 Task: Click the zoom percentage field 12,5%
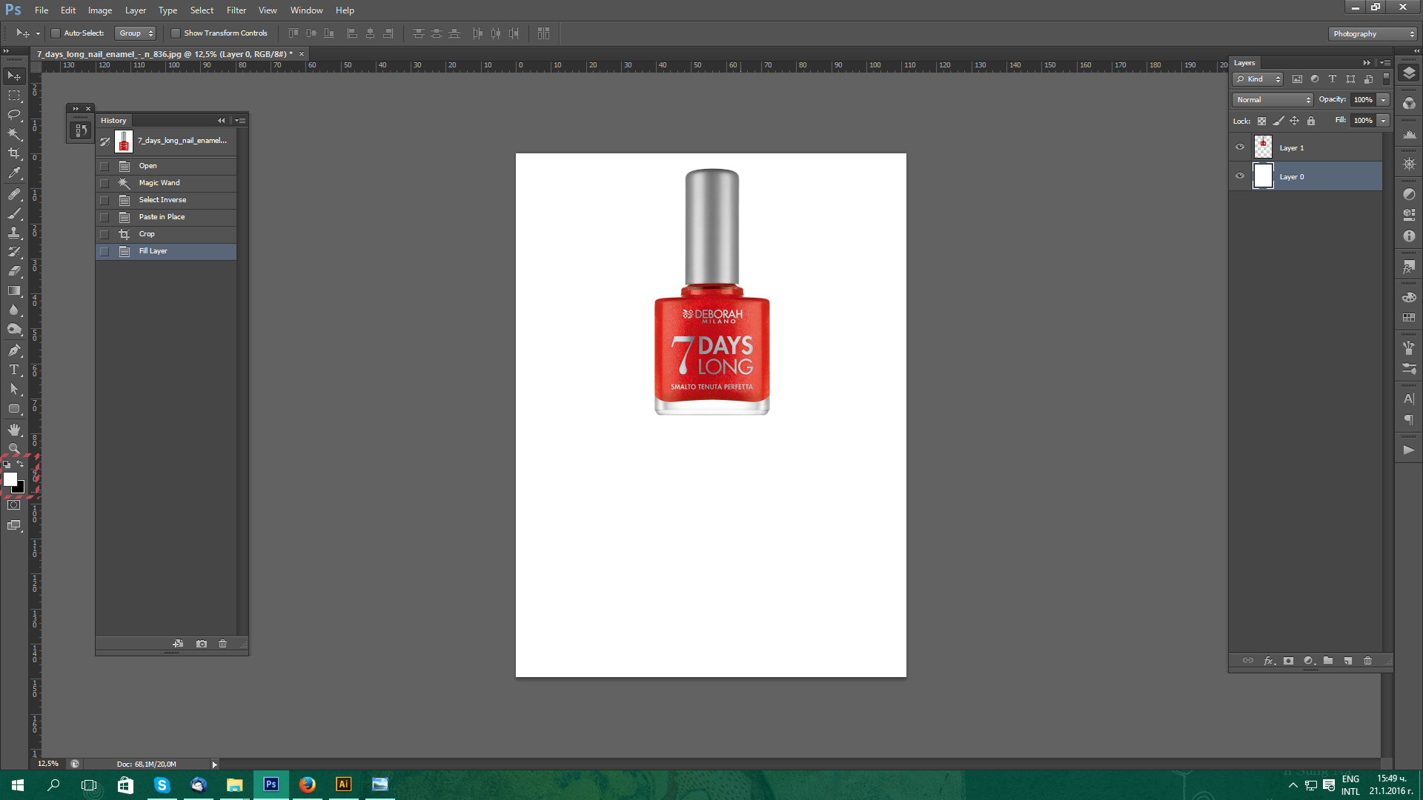(48, 764)
